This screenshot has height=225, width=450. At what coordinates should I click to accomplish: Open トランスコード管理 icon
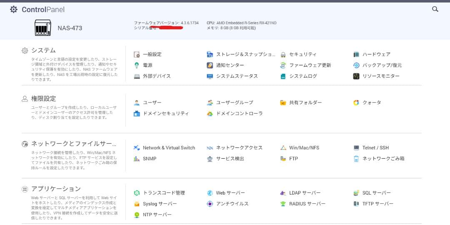137,193
